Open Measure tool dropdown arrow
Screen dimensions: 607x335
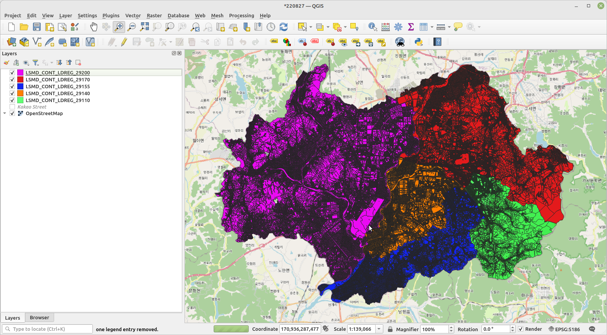tap(449, 27)
